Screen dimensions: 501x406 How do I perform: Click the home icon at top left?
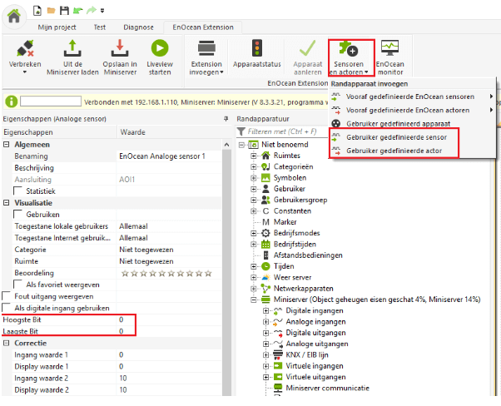pos(14,15)
